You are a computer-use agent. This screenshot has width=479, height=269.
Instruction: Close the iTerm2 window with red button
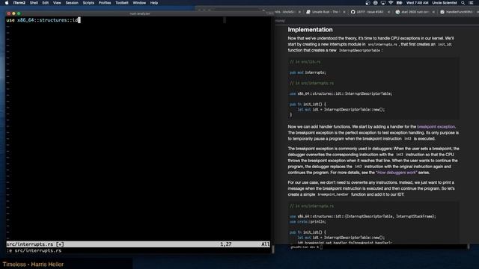pos(8,13)
